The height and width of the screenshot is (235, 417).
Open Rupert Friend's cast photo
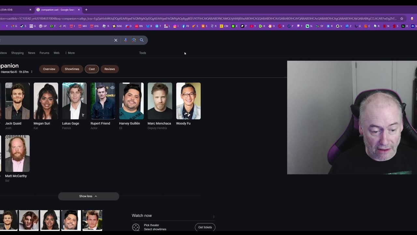pyautogui.click(x=103, y=101)
